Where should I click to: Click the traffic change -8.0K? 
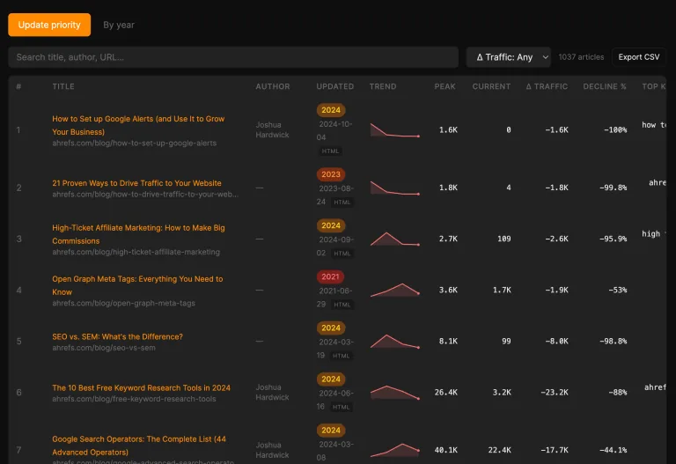[x=556, y=341]
